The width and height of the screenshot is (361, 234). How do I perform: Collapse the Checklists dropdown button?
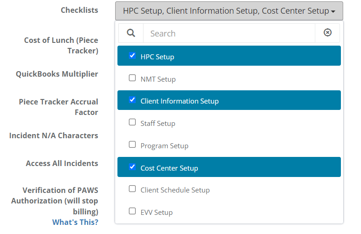click(228, 11)
